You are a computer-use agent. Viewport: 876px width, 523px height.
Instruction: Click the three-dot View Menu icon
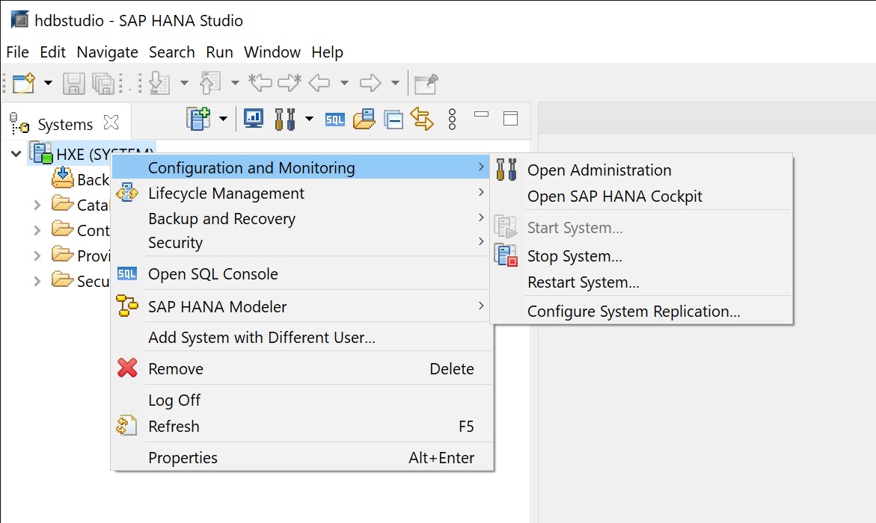coord(452,120)
